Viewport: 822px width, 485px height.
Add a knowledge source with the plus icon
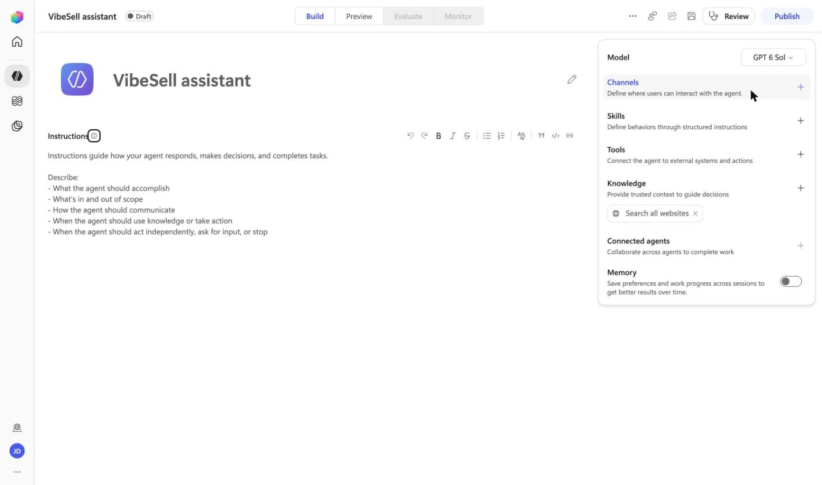(x=801, y=188)
